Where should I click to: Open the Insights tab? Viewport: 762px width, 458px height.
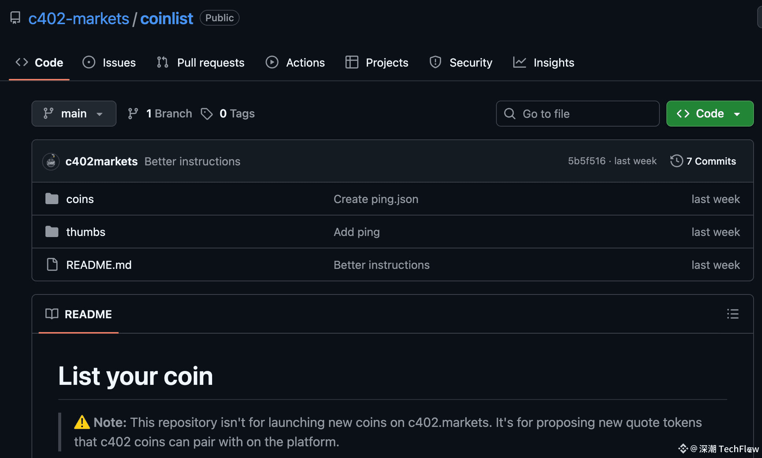[x=544, y=63]
